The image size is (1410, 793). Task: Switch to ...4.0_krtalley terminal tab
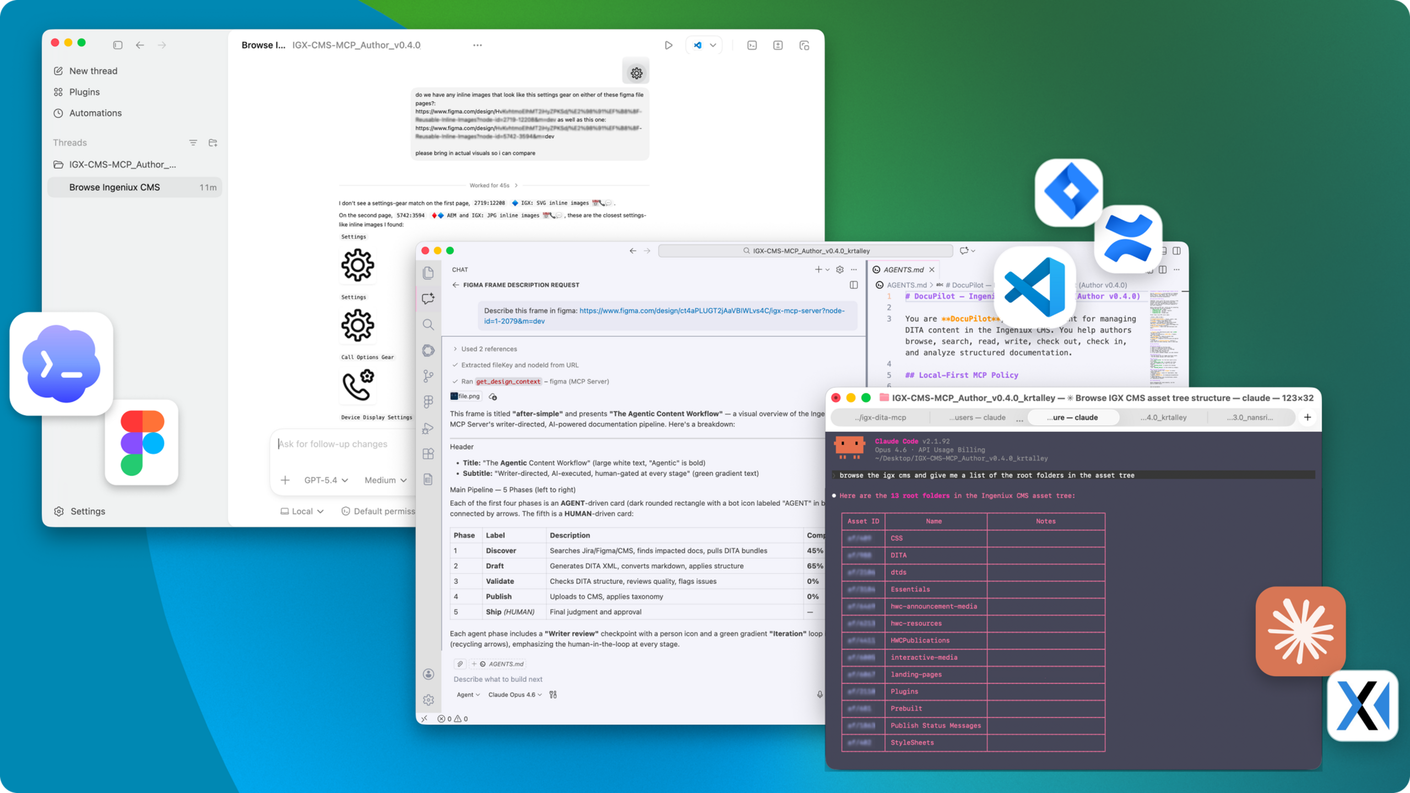click(x=1163, y=417)
